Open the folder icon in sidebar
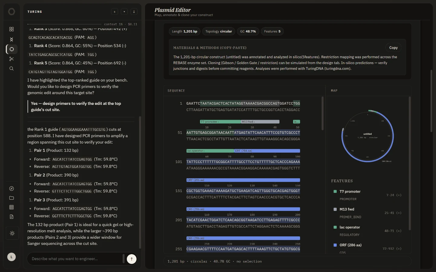 [12, 198]
